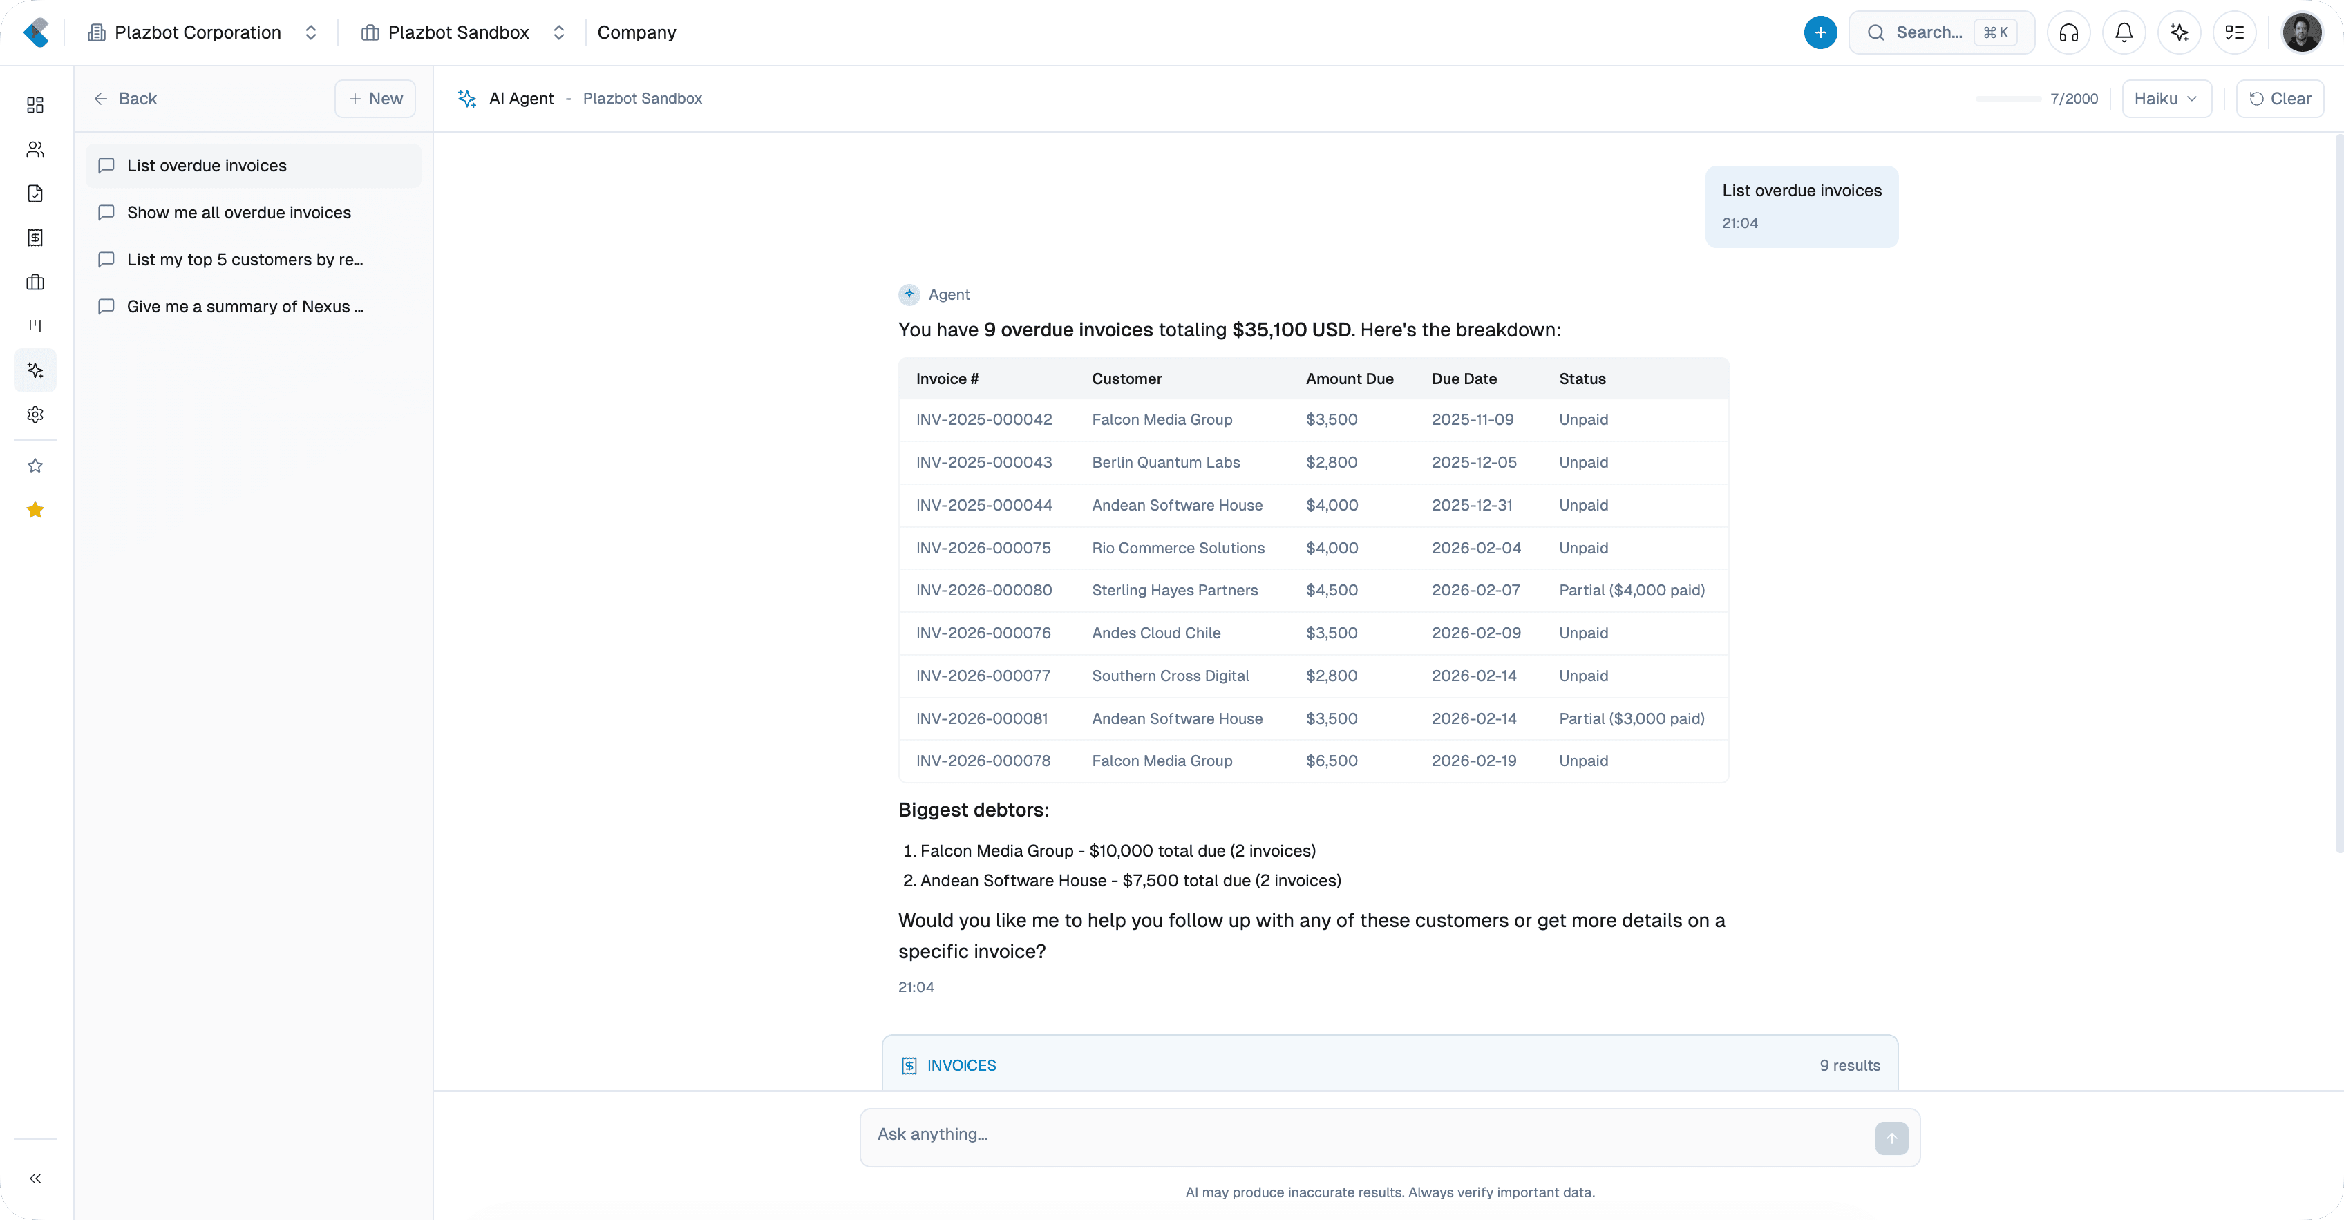Open settings via the gear icon

click(35, 414)
